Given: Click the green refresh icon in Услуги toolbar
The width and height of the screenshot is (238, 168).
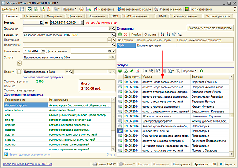Looking at the screenshot, I should click(x=201, y=71).
